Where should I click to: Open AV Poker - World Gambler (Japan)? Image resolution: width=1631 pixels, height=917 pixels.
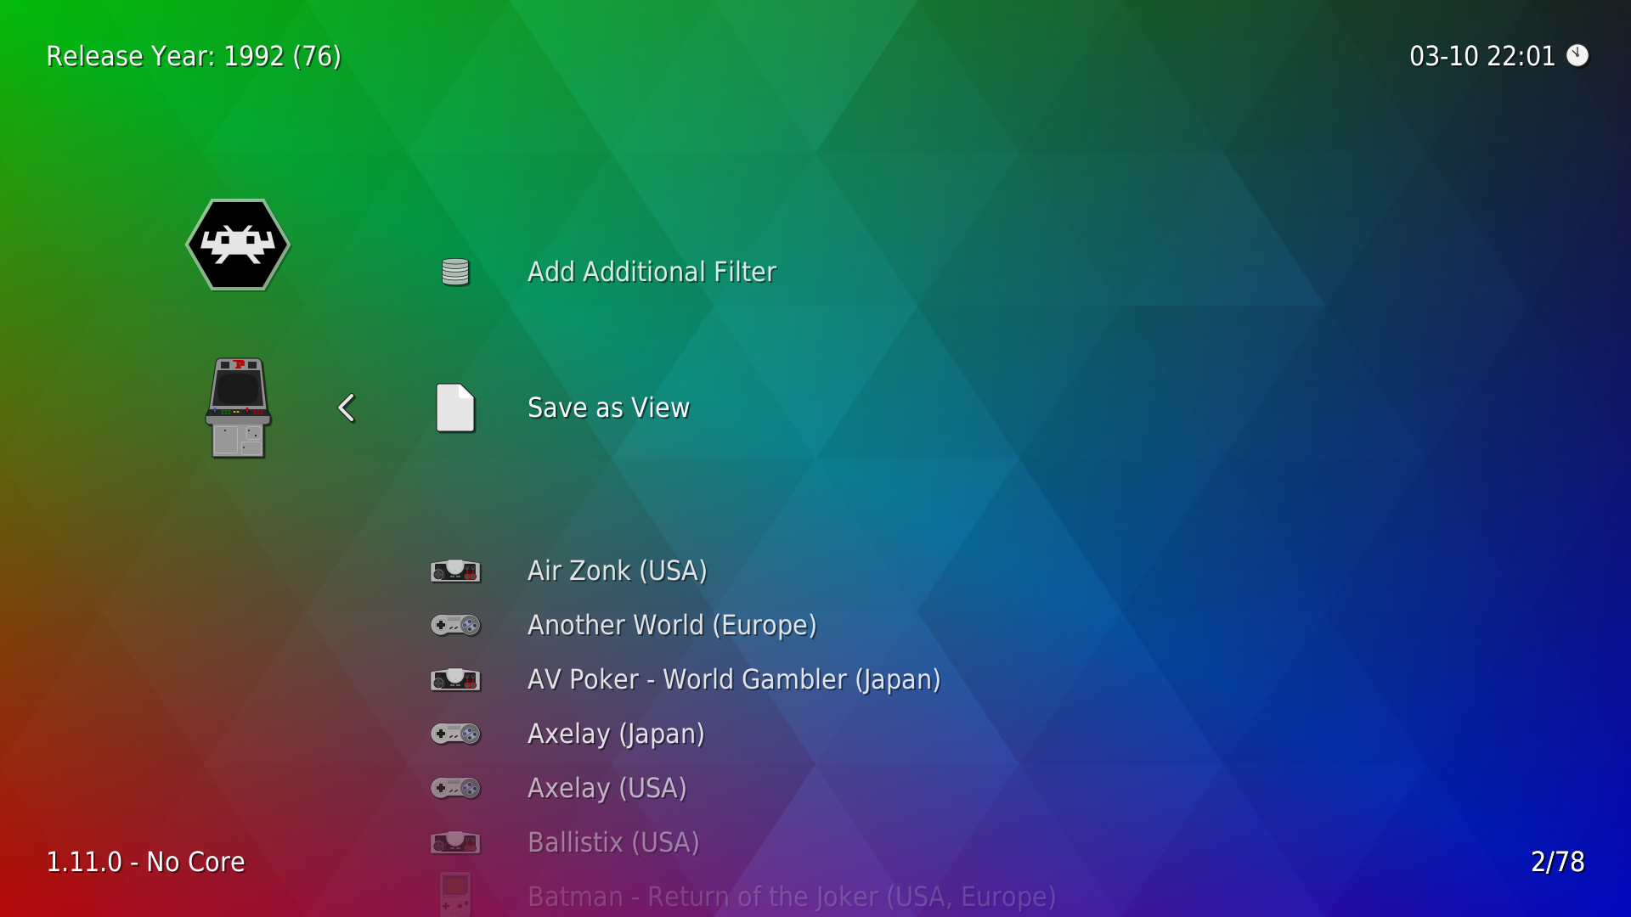(x=734, y=679)
